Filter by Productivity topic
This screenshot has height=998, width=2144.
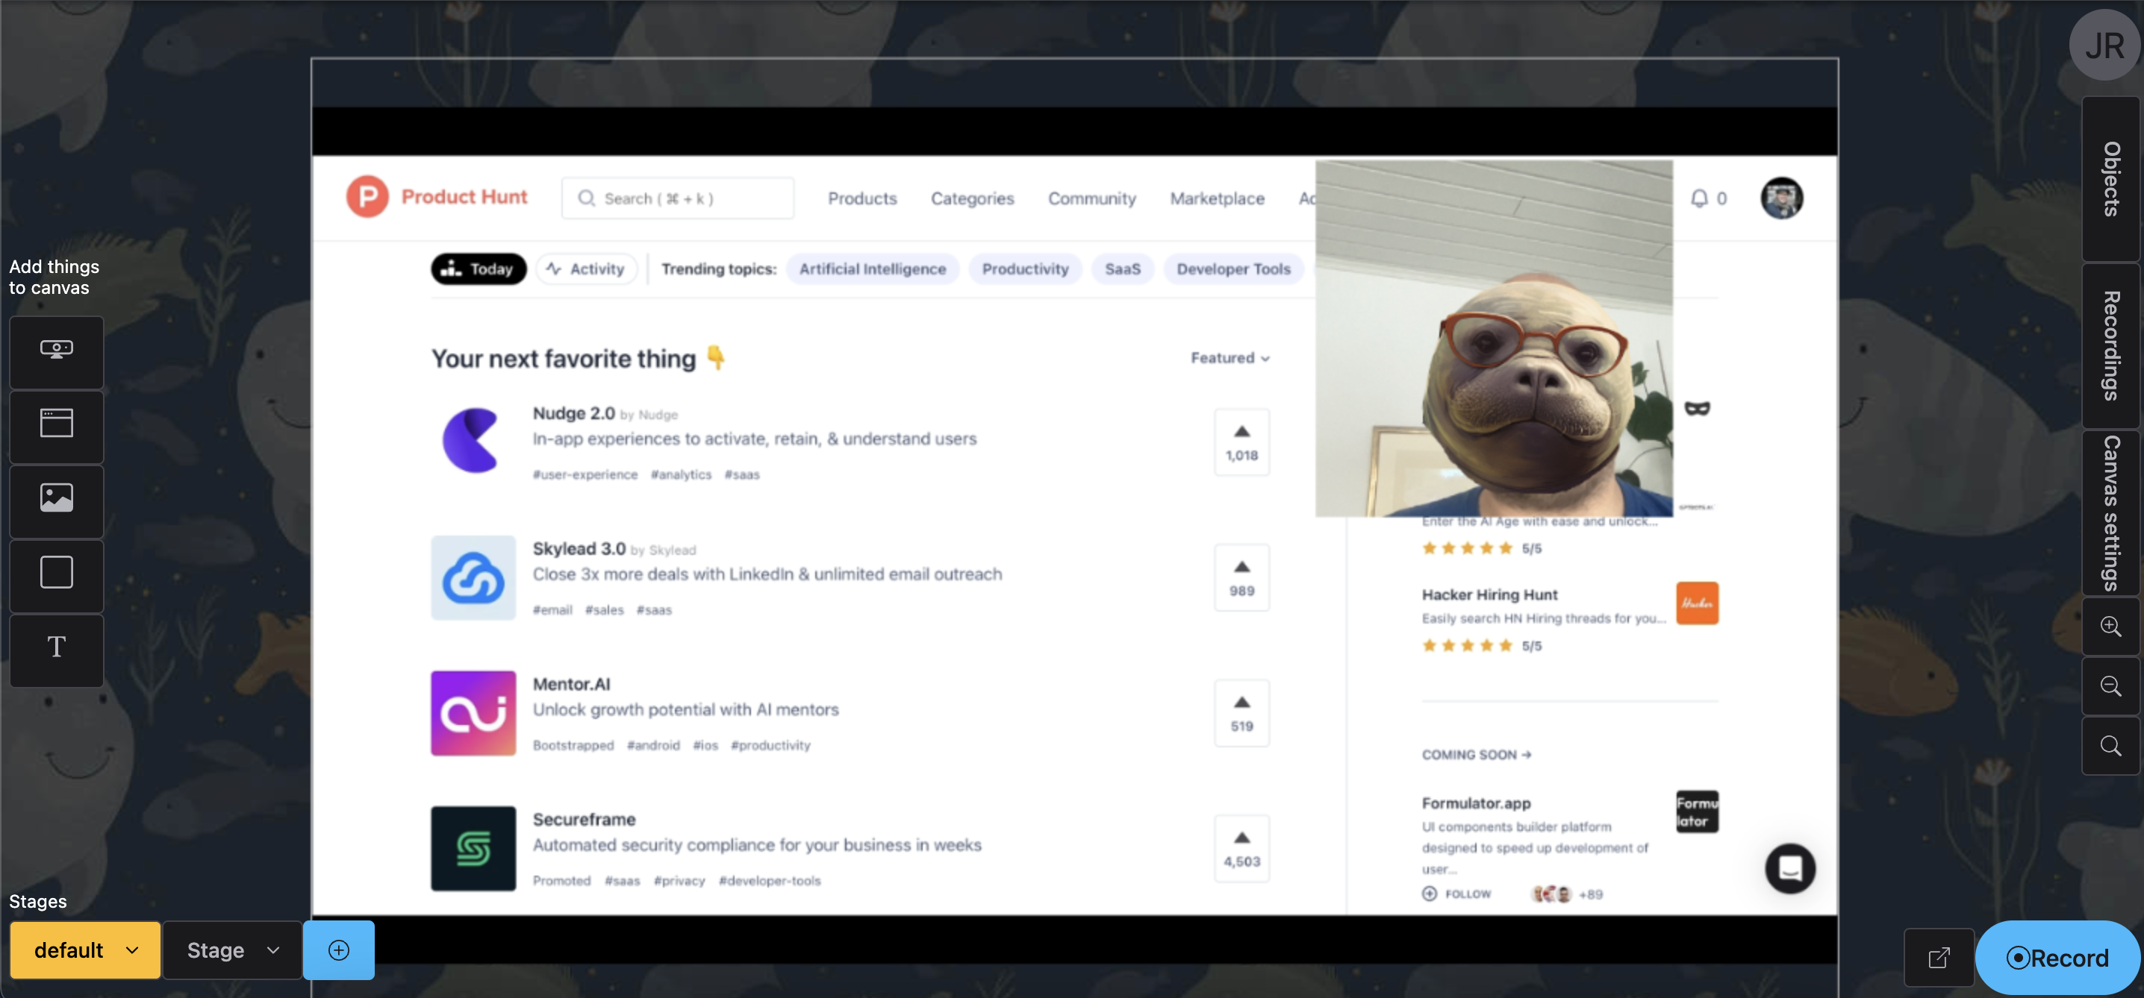point(1024,269)
